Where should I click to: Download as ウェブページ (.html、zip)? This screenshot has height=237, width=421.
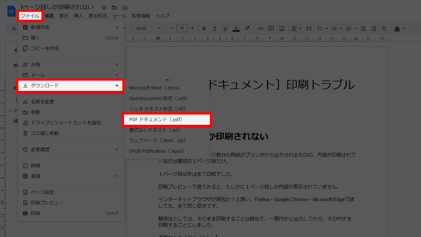tap(167, 141)
